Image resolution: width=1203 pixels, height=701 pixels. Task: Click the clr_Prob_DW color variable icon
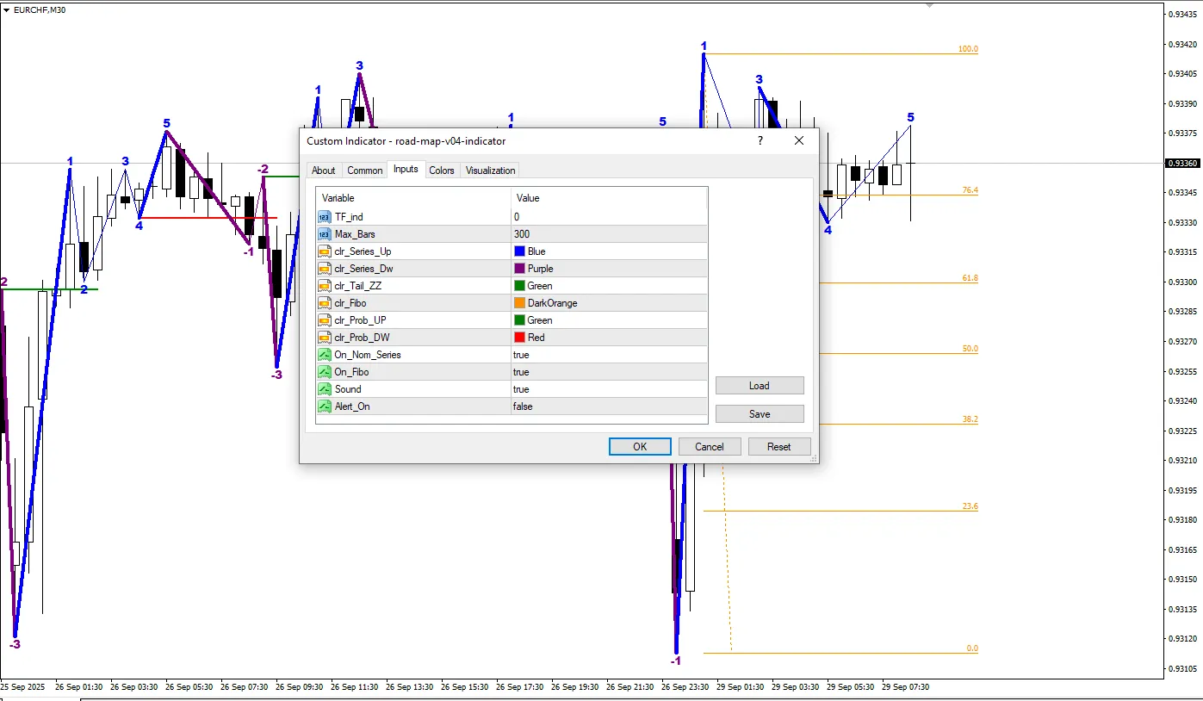pyautogui.click(x=325, y=338)
